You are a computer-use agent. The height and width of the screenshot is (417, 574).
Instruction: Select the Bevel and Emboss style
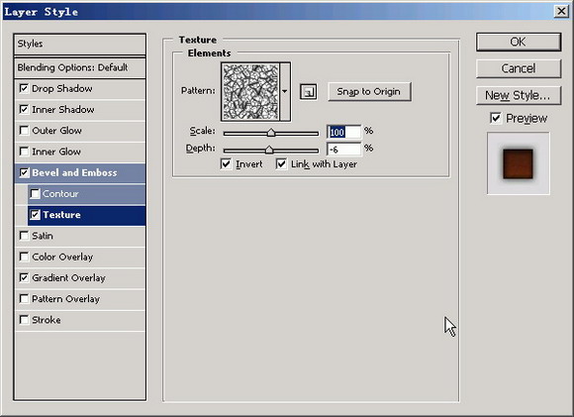click(x=80, y=172)
